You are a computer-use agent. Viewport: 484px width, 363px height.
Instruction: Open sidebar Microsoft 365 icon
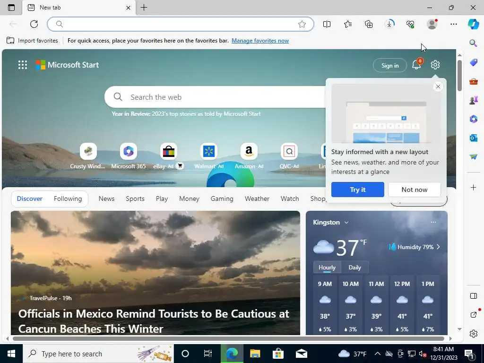[x=474, y=119]
